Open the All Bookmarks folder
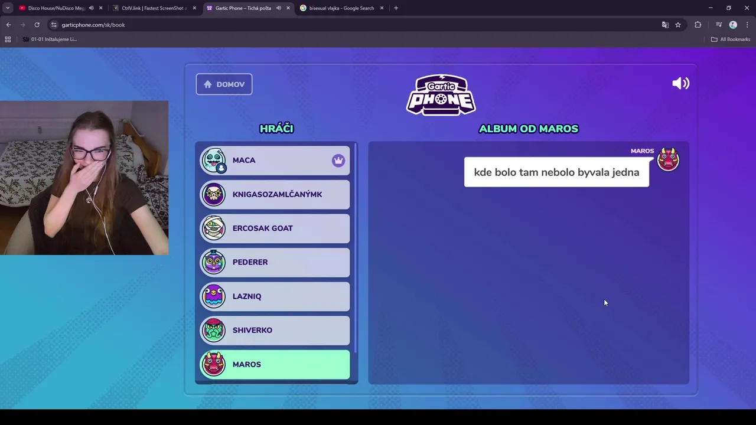This screenshot has width=756, height=425. tap(731, 40)
